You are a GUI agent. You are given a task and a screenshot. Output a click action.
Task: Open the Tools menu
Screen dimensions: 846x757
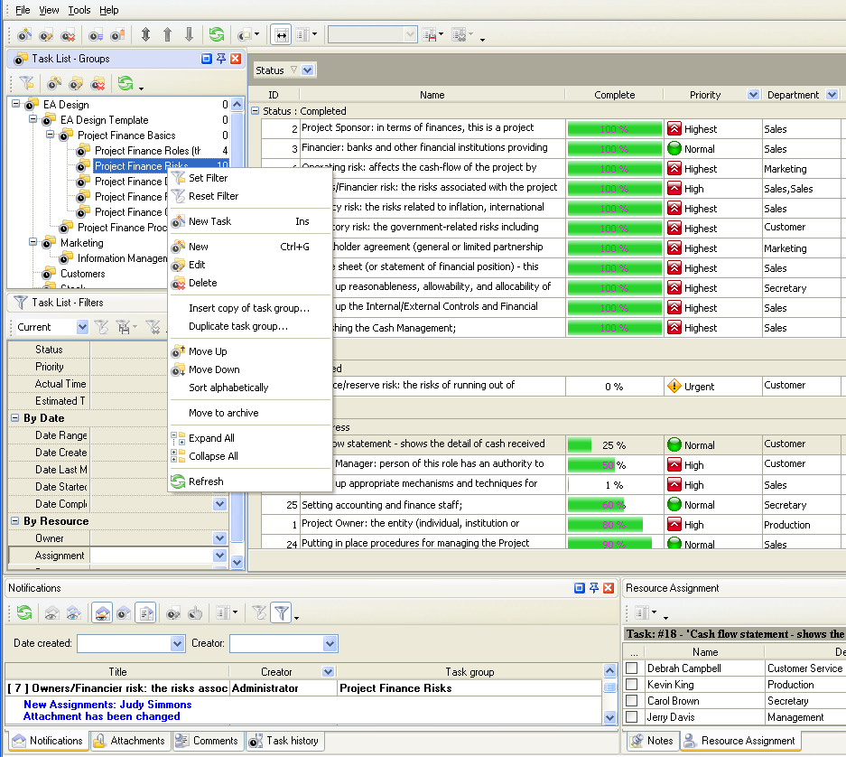coord(79,10)
